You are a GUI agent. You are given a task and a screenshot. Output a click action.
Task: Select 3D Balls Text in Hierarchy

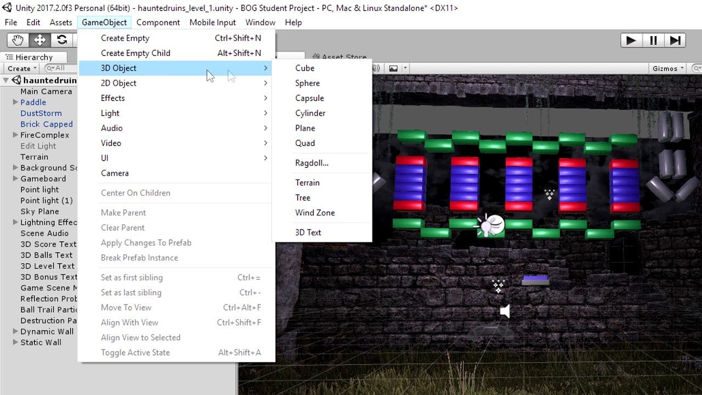[x=47, y=255]
